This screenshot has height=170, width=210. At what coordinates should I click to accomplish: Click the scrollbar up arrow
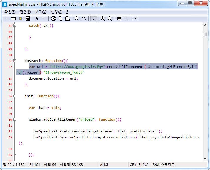click(205, 25)
